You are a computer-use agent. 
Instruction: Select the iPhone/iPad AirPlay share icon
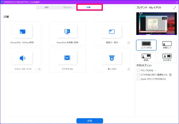[x=22, y=31]
